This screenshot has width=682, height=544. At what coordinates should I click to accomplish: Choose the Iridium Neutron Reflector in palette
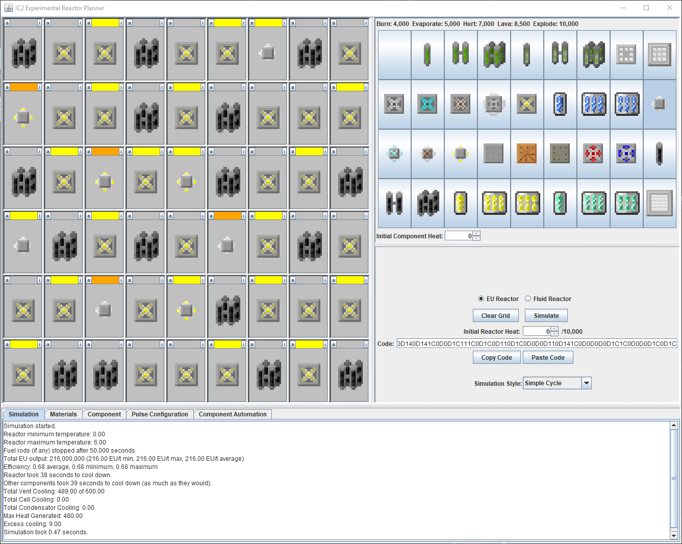coord(660,203)
